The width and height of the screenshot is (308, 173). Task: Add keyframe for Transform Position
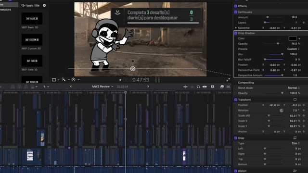(x=304, y=105)
